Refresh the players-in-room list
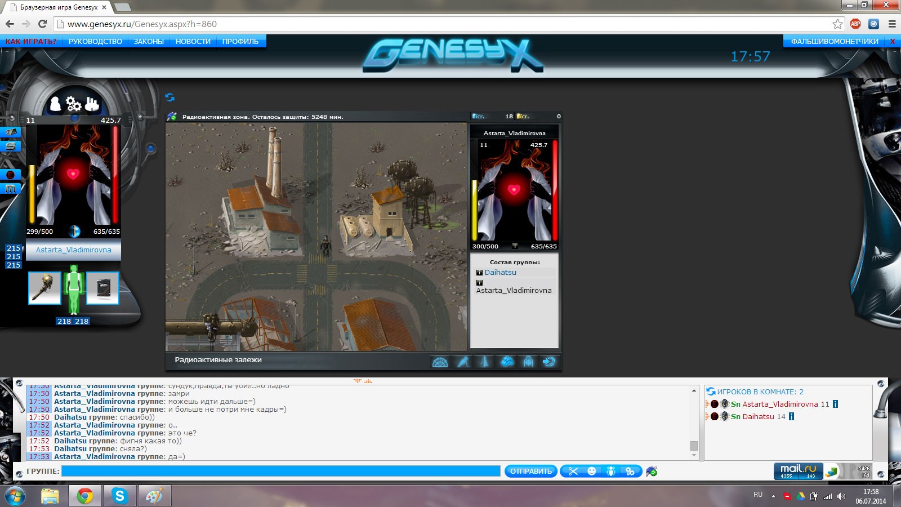 [x=711, y=392]
